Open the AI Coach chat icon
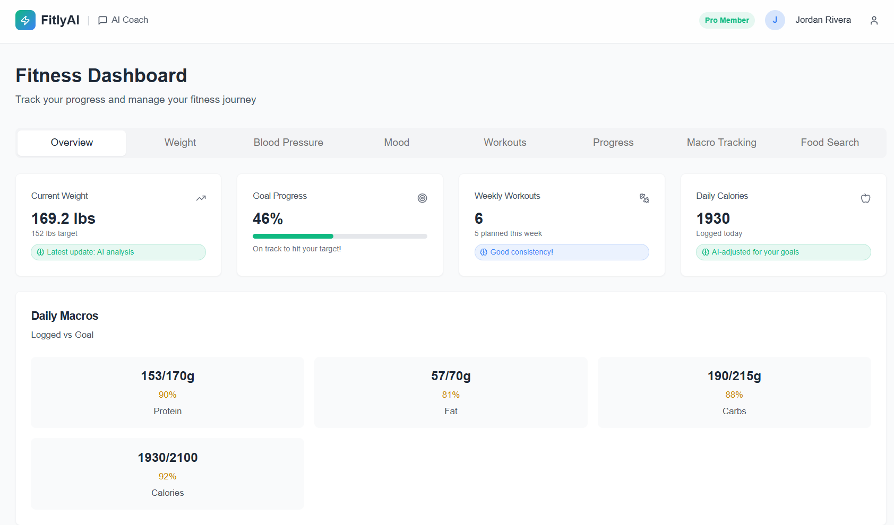The width and height of the screenshot is (894, 525). click(102, 20)
